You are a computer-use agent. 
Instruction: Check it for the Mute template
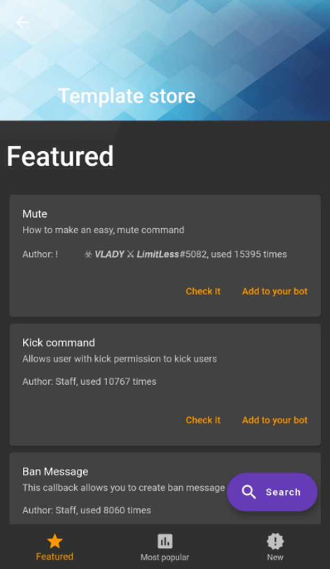(x=203, y=291)
